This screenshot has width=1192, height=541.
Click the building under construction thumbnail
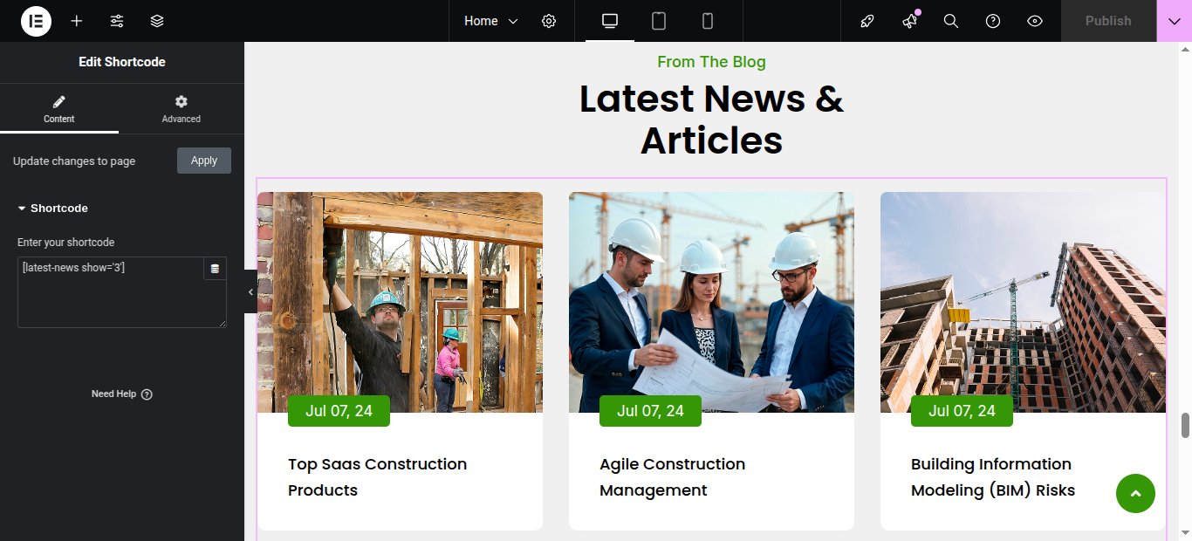pos(1023,302)
